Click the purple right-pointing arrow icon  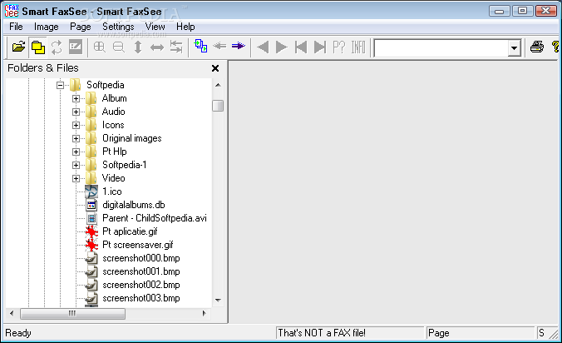pyautogui.click(x=239, y=46)
